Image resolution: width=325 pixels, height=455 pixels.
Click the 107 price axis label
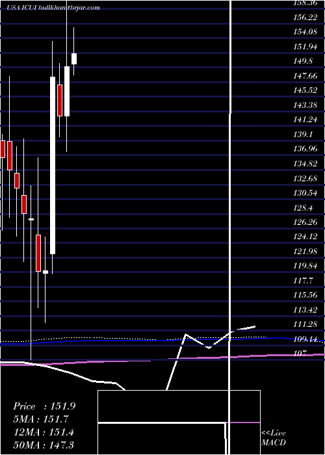click(x=300, y=354)
